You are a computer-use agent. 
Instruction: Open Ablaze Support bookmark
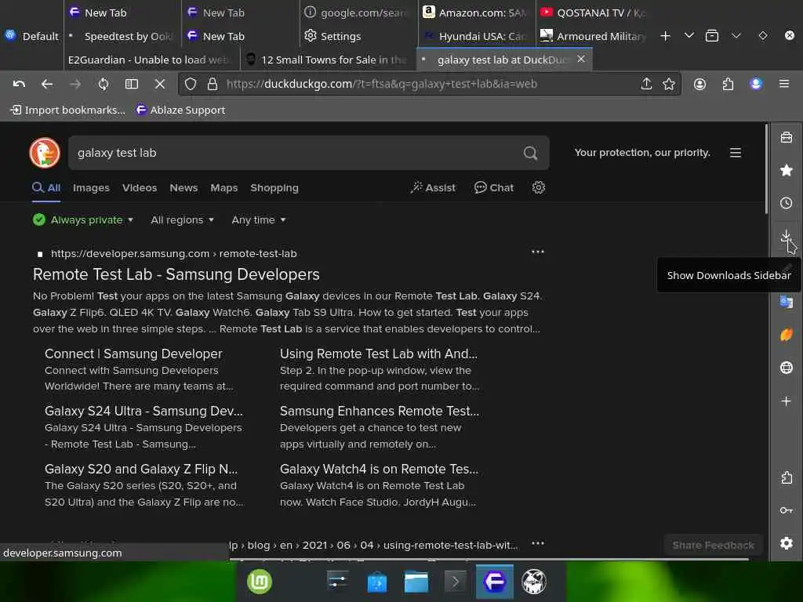180,110
